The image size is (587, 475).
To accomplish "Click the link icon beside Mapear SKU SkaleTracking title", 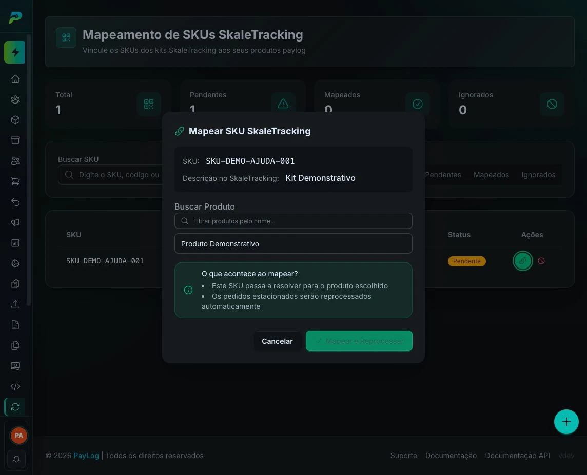I will [180, 131].
